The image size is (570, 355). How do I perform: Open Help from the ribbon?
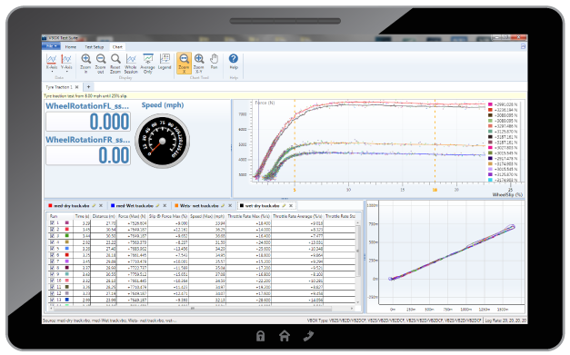pyautogui.click(x=234, y=62)
